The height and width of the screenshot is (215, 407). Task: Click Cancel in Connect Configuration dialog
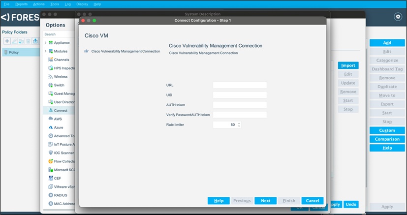pyautogui.click(x=313, y=201)
